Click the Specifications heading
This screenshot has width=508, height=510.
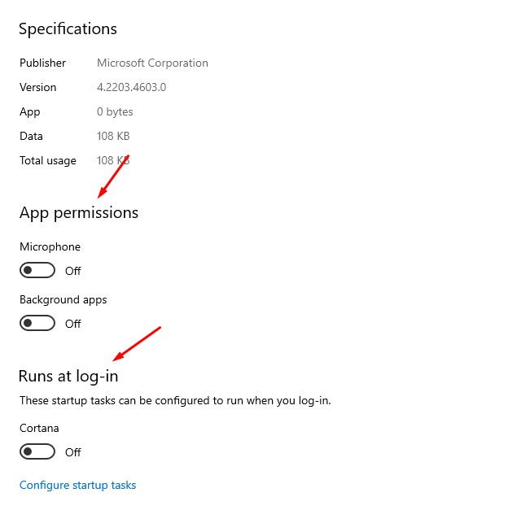click(x=68, y=28)
